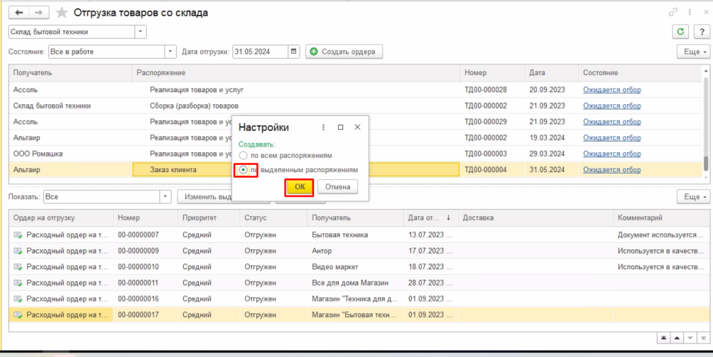
Task: Select the 'по выделенным распоряжениям' radio option
Action: (244, 170)
